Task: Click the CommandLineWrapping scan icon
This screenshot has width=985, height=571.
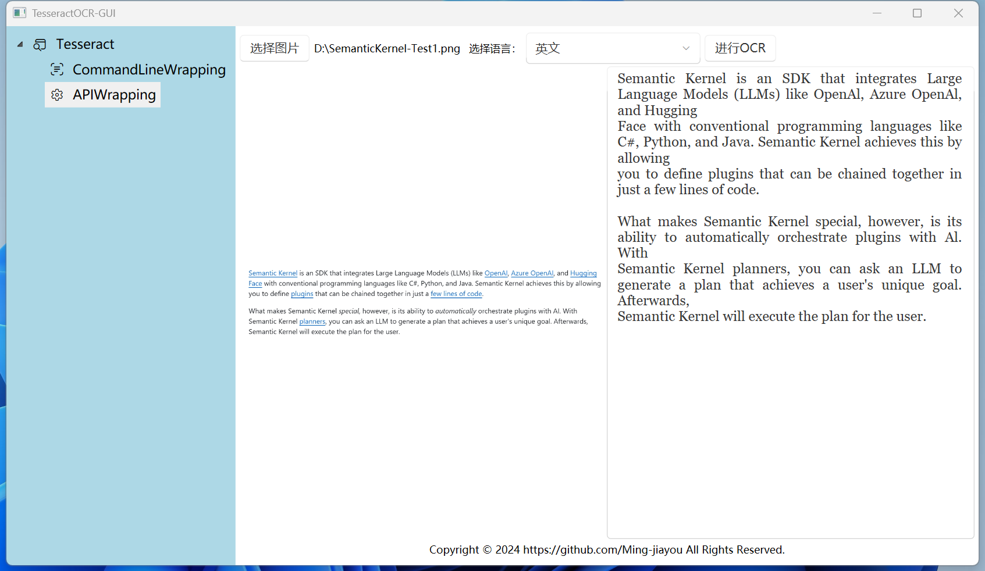Action: coord(57,70)
